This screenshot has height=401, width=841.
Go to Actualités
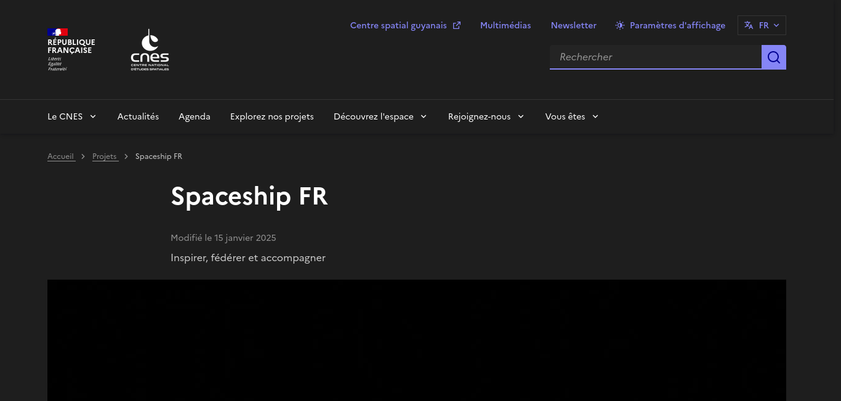(x=138, y=116)
